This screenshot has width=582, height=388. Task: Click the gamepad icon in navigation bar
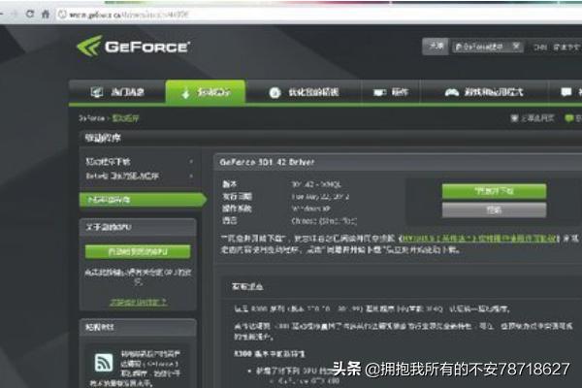click(x=452, y=92)
